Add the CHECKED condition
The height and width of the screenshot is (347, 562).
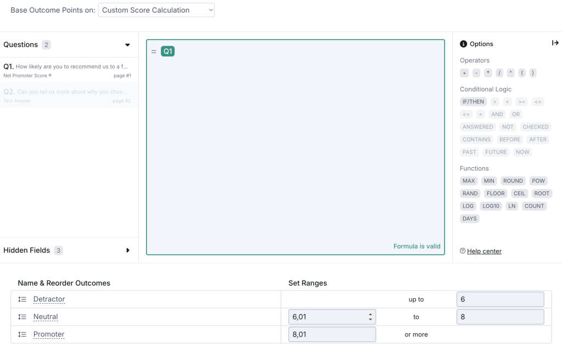tap(536, 127)
